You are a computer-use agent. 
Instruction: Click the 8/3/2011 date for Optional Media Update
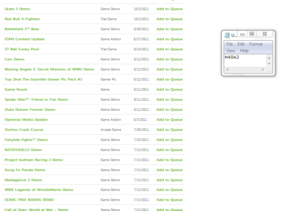pos(140,120)
